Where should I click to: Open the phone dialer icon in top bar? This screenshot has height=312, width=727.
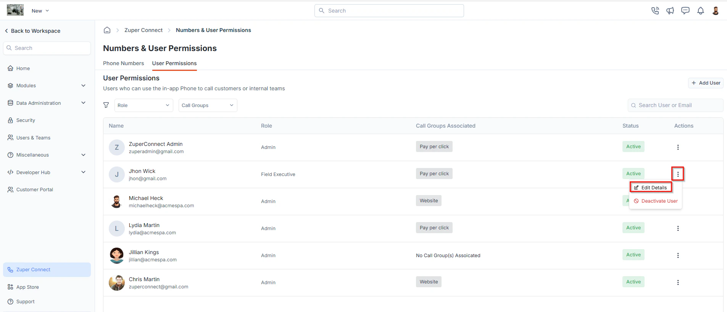[655, 11]
